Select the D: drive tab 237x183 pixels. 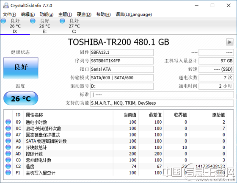[x=15, y=26]
